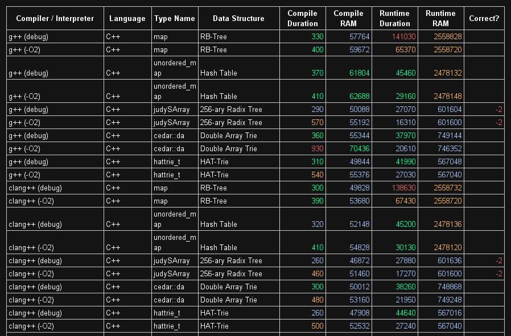
Task: Select runtime RAM value 748868
Action: click(x=450, y=287)
